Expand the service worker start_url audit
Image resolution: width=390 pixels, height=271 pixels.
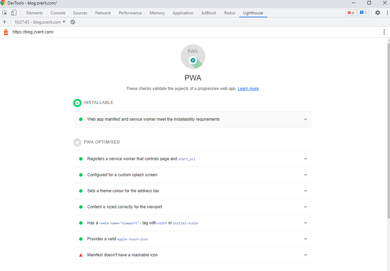tap(193, 159)
